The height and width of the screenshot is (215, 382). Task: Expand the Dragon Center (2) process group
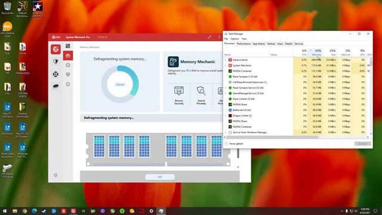226,115
